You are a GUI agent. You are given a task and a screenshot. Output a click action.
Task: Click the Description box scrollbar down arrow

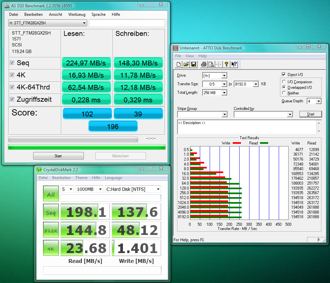coord(319,131)
